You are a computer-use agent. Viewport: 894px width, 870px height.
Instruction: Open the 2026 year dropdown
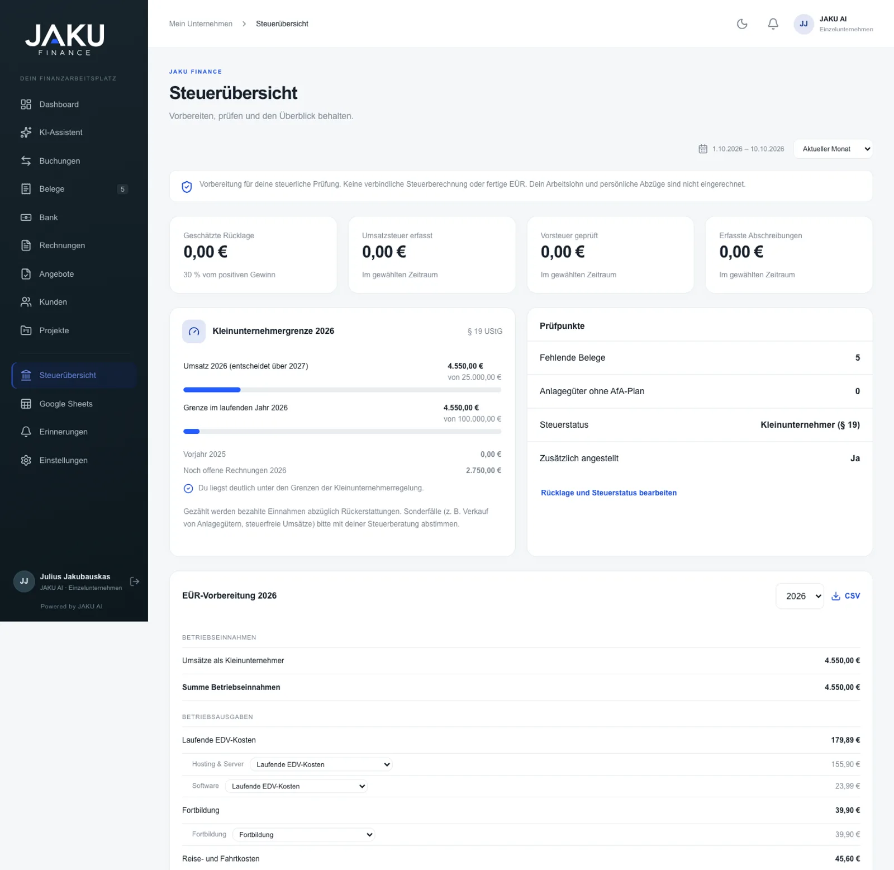(x=800, y=596)
